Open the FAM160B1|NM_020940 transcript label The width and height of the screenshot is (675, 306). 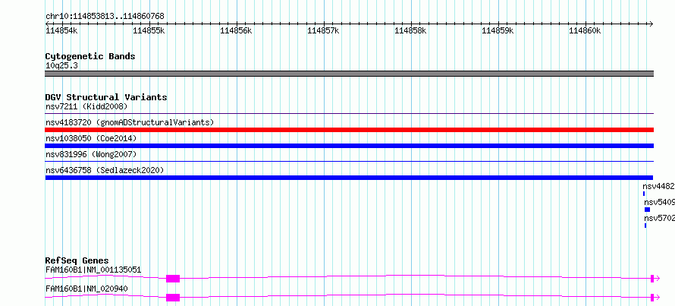86,289
